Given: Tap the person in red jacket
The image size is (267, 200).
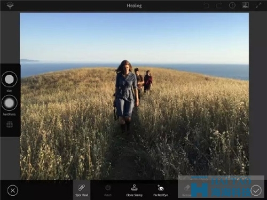Looking at the screenshot, I should tap(148, 82).
